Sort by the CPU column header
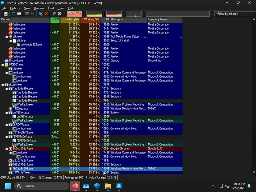This screenshot has width=256, height=192. 55,19
